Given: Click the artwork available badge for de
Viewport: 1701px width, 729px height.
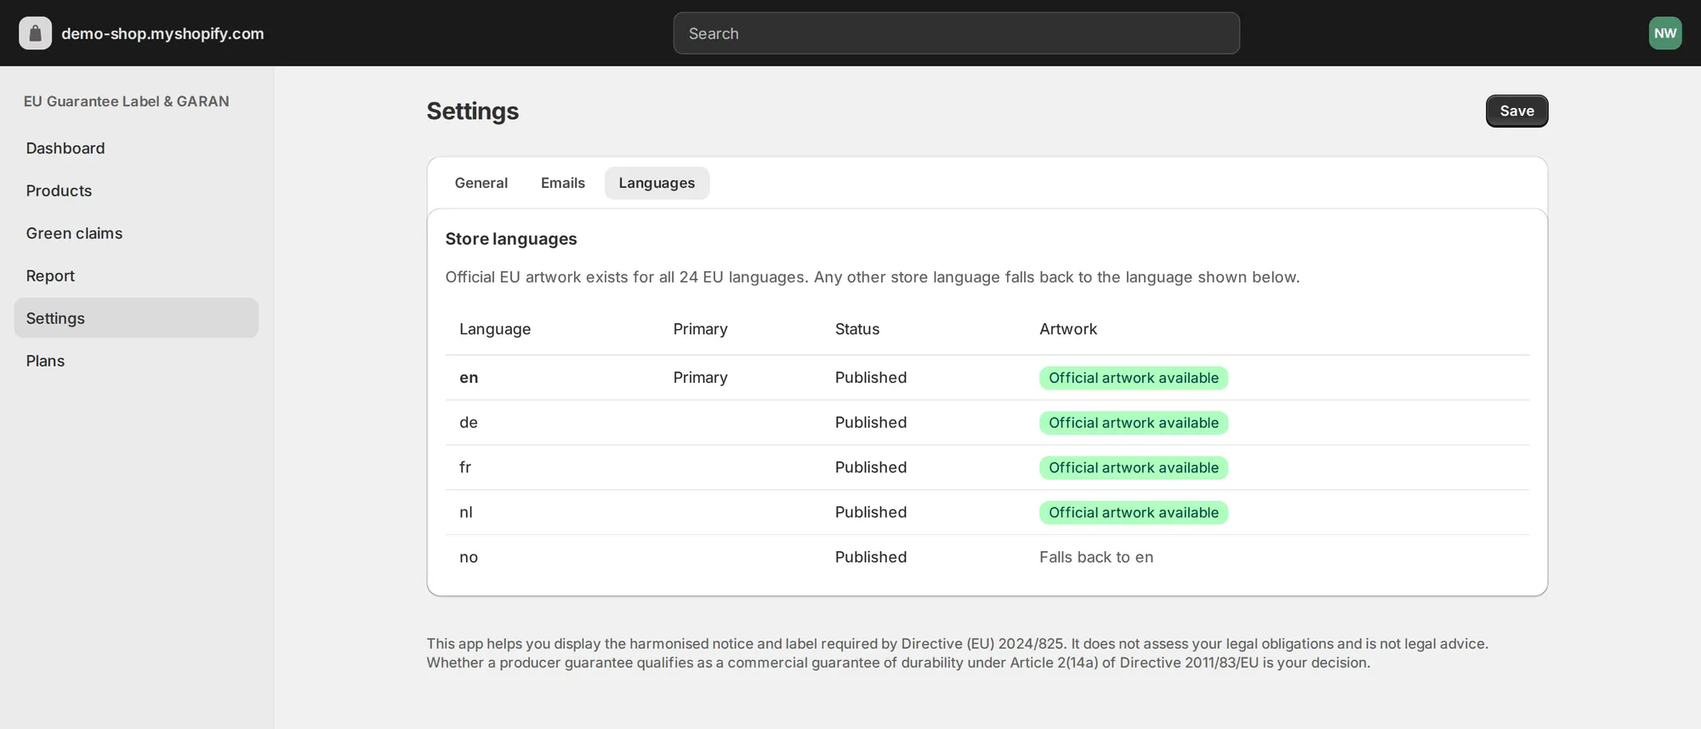Looking at the screenshot, I should [1134, 423].
